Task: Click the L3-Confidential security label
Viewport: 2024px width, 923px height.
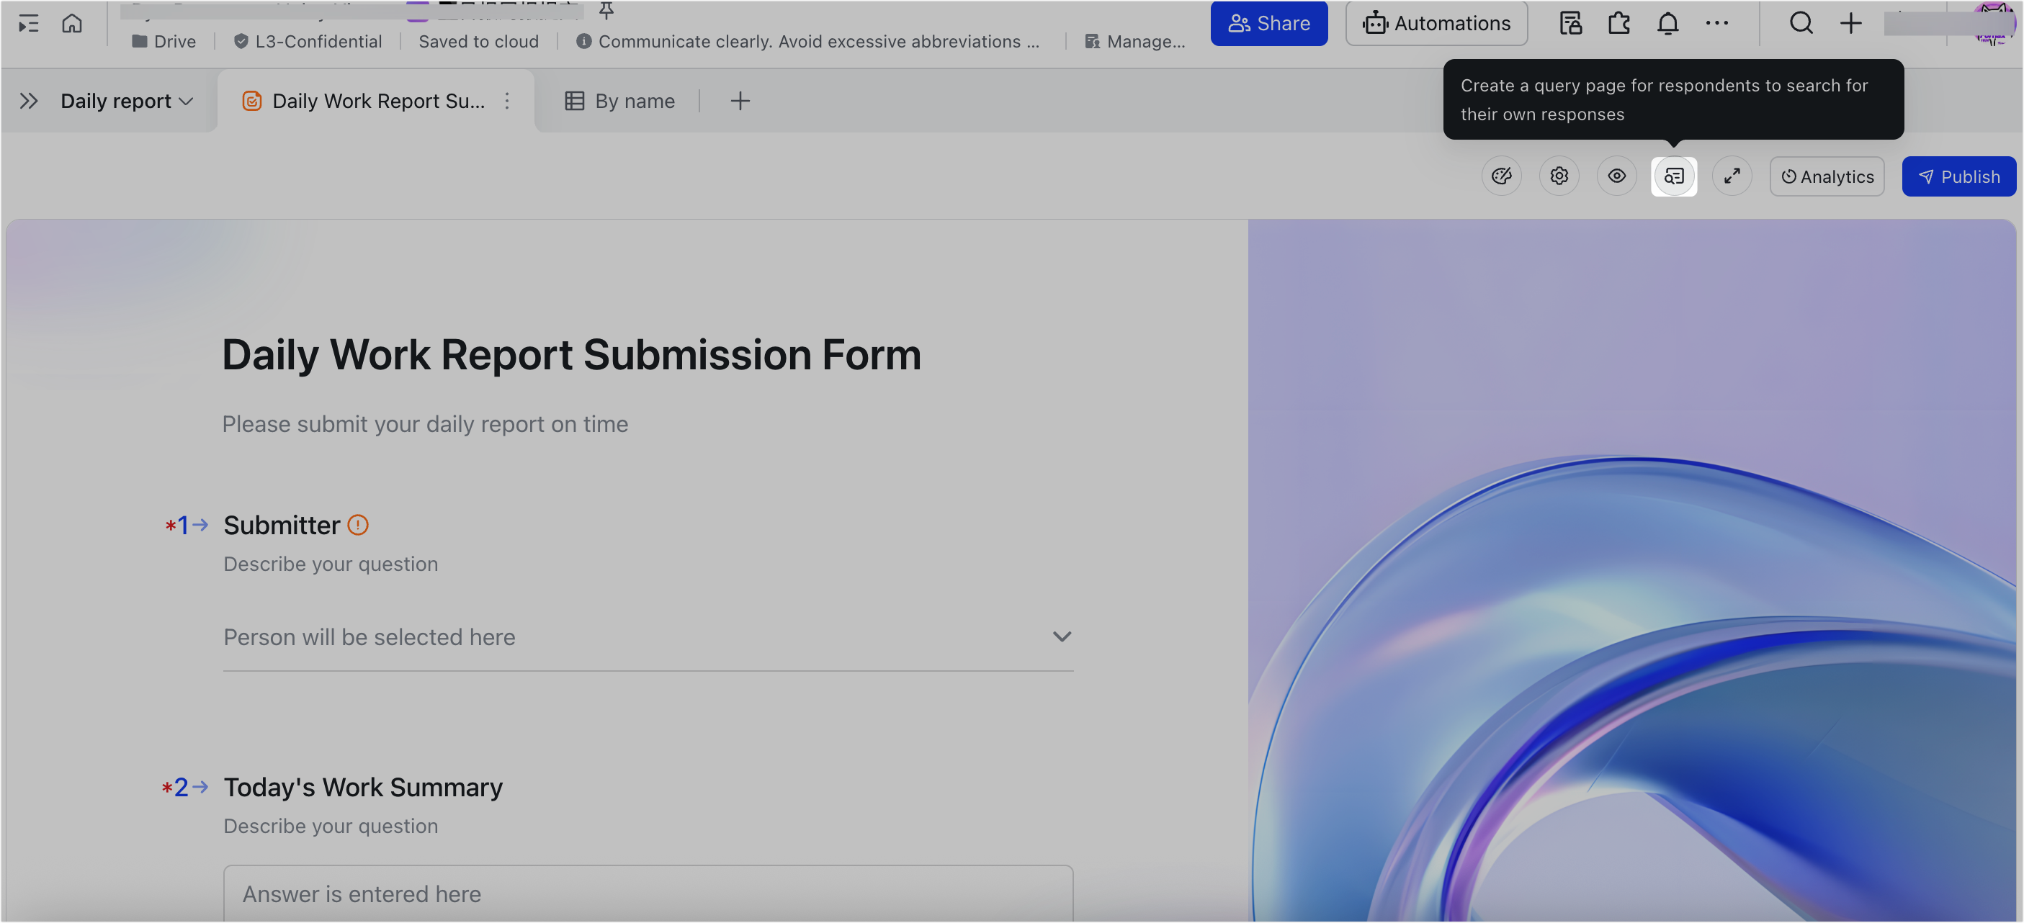Action: [308, 42]
